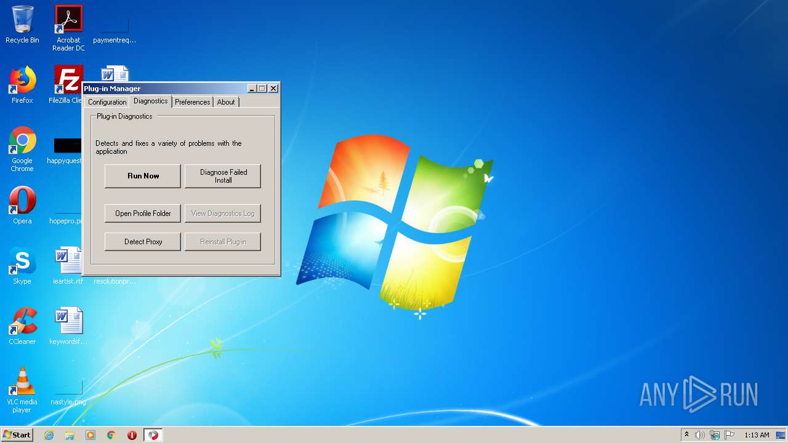
Task: Open Opera from the taskbar
Action: [132, 435]
